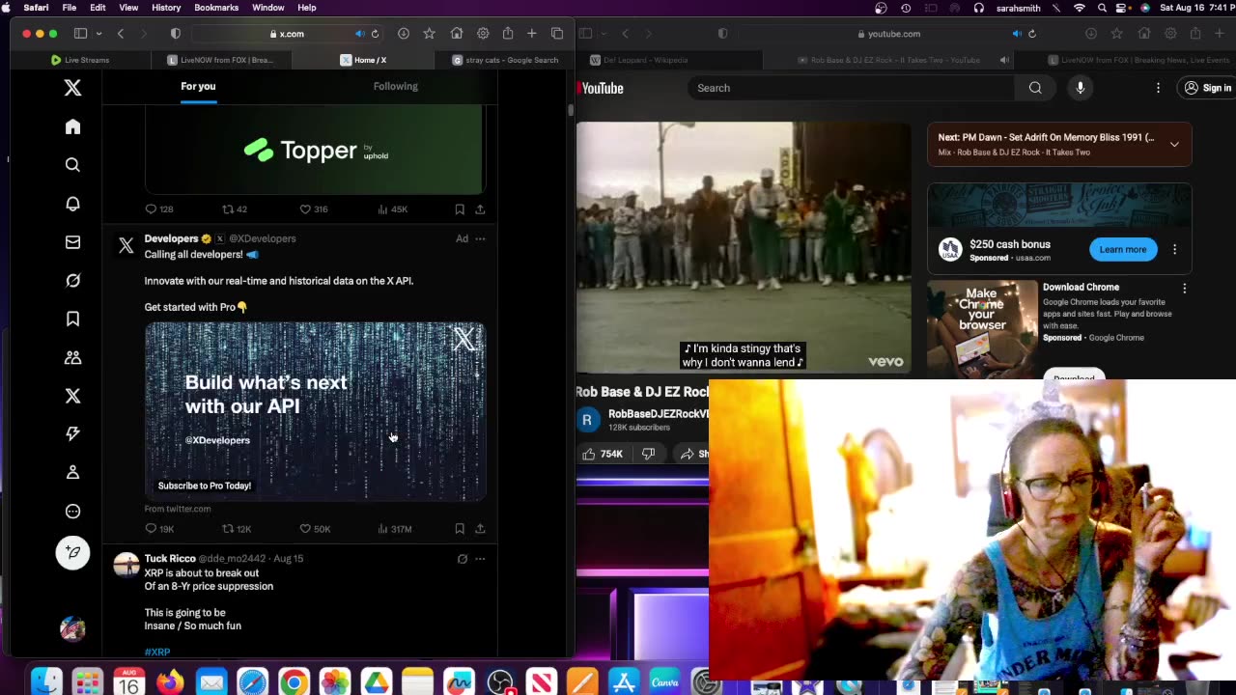Open Bookmarks in X sidebar
The image size is (1236, 695).
72,319
